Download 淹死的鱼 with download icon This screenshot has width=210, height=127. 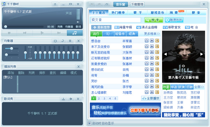[x=157, y=86]
